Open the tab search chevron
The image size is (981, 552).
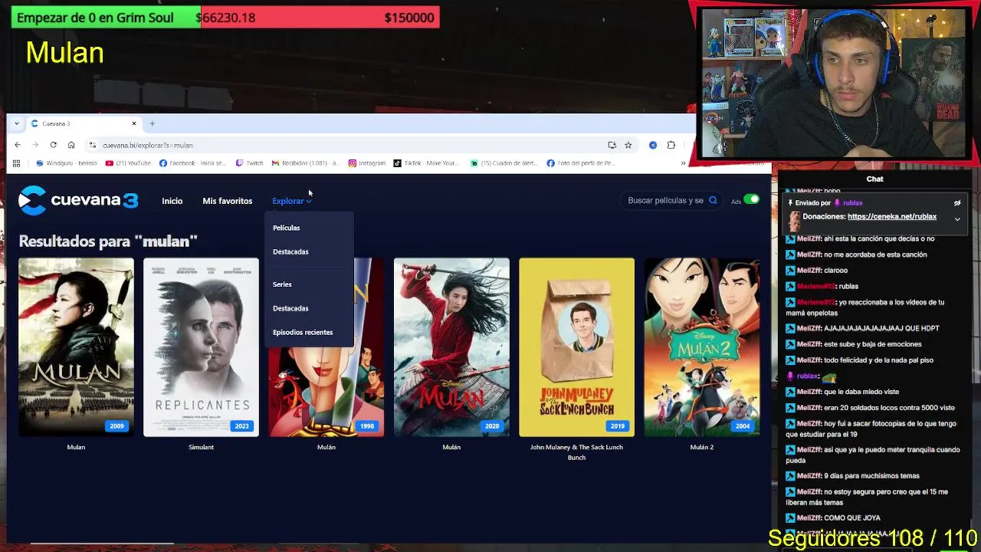pos(17,123)
